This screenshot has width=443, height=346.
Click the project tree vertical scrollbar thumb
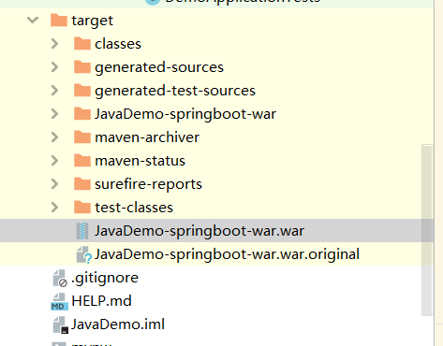pyautogui.click(x=427, y=230)
